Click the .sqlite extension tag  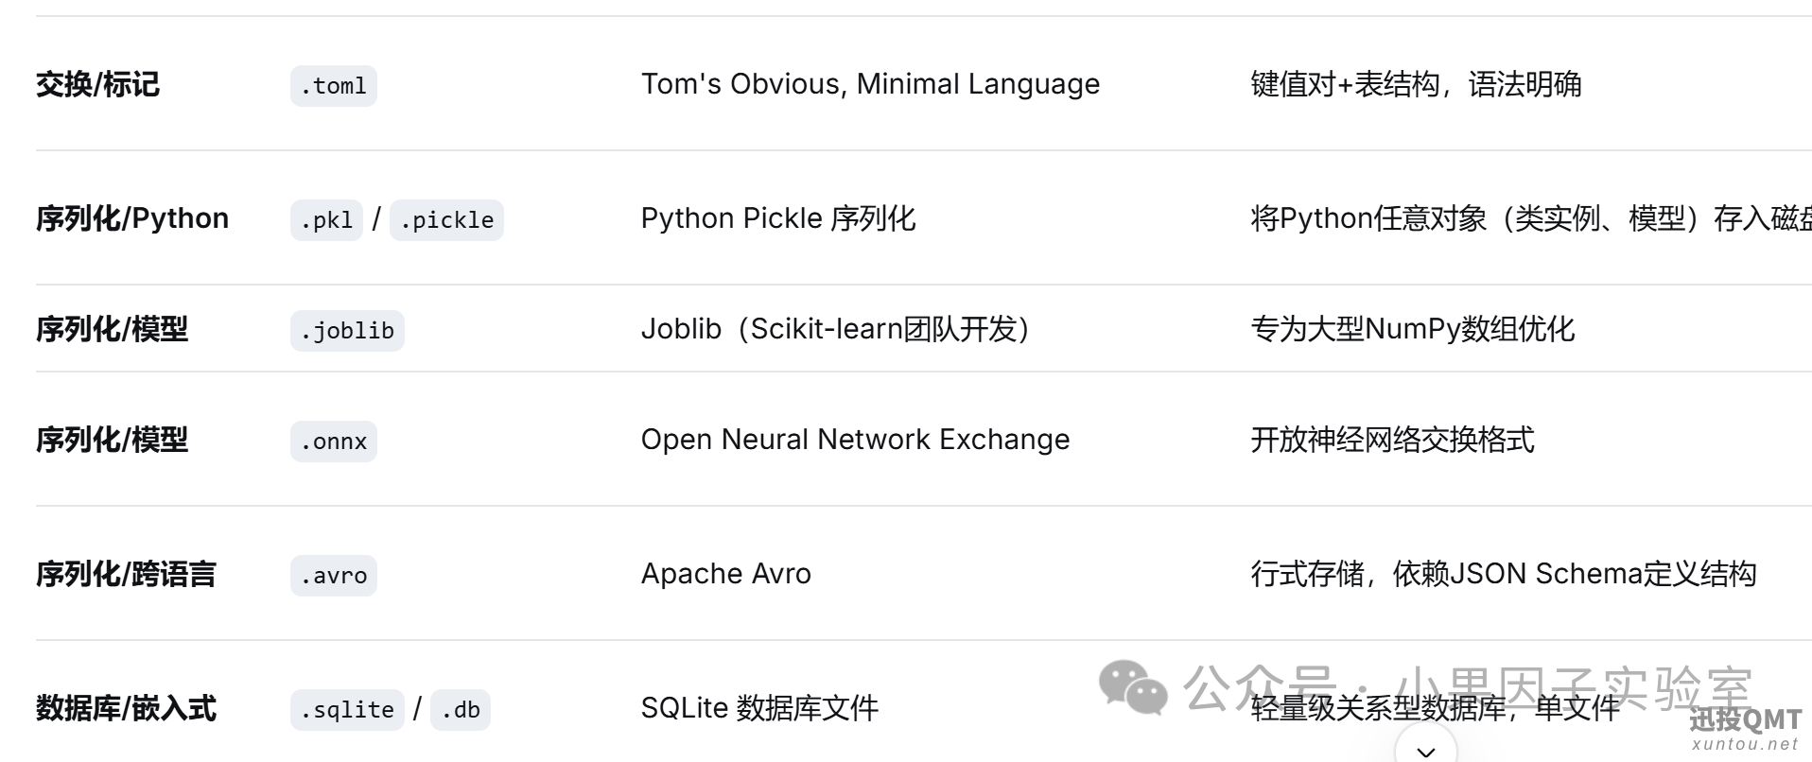point(347,710)
